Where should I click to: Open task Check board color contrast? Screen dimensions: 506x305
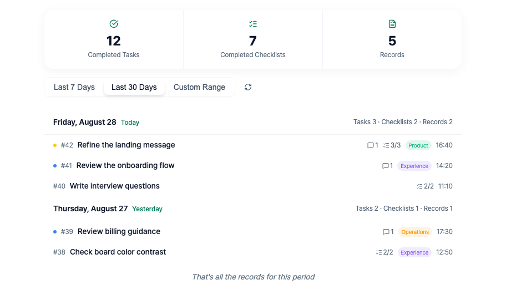click(118, 252)
